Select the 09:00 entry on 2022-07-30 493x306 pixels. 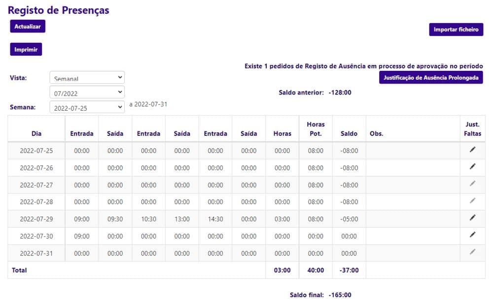pos(82,236)
